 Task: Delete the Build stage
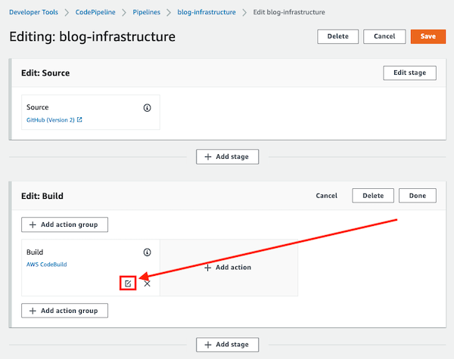(373, 196)
